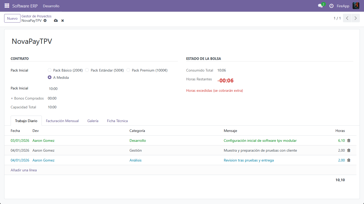This screenshot has width=364, height=204.
Task: Click the Revision tras pruebas y entrega message
Action: point(249,160)
